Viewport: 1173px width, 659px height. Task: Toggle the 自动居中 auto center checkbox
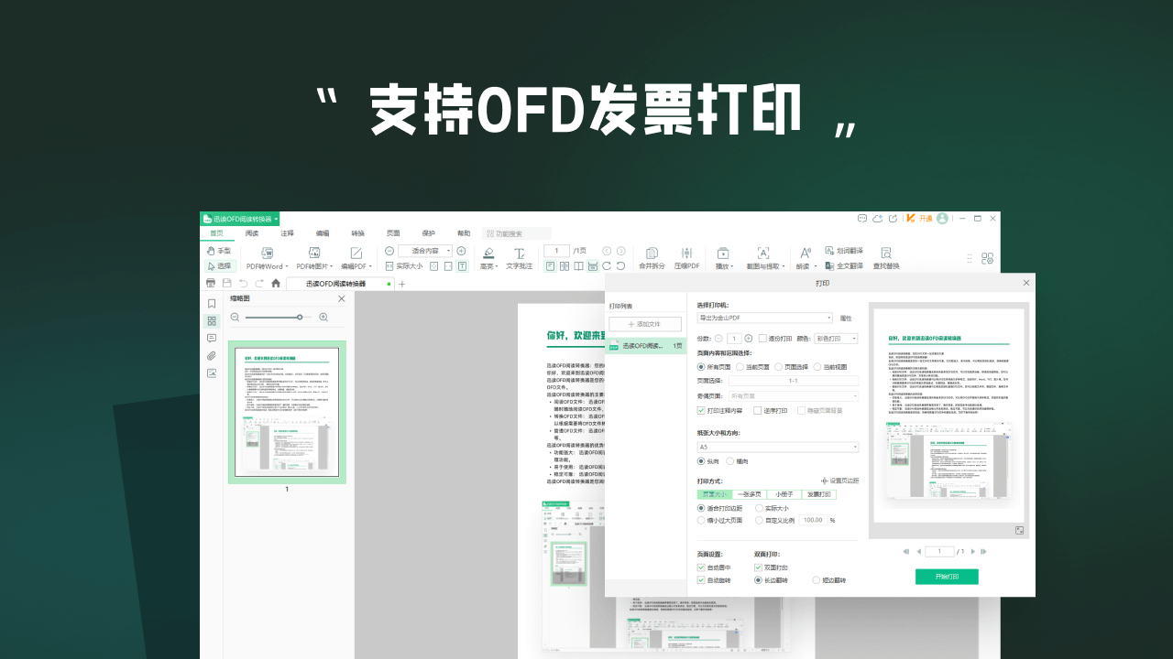(701, 567)
